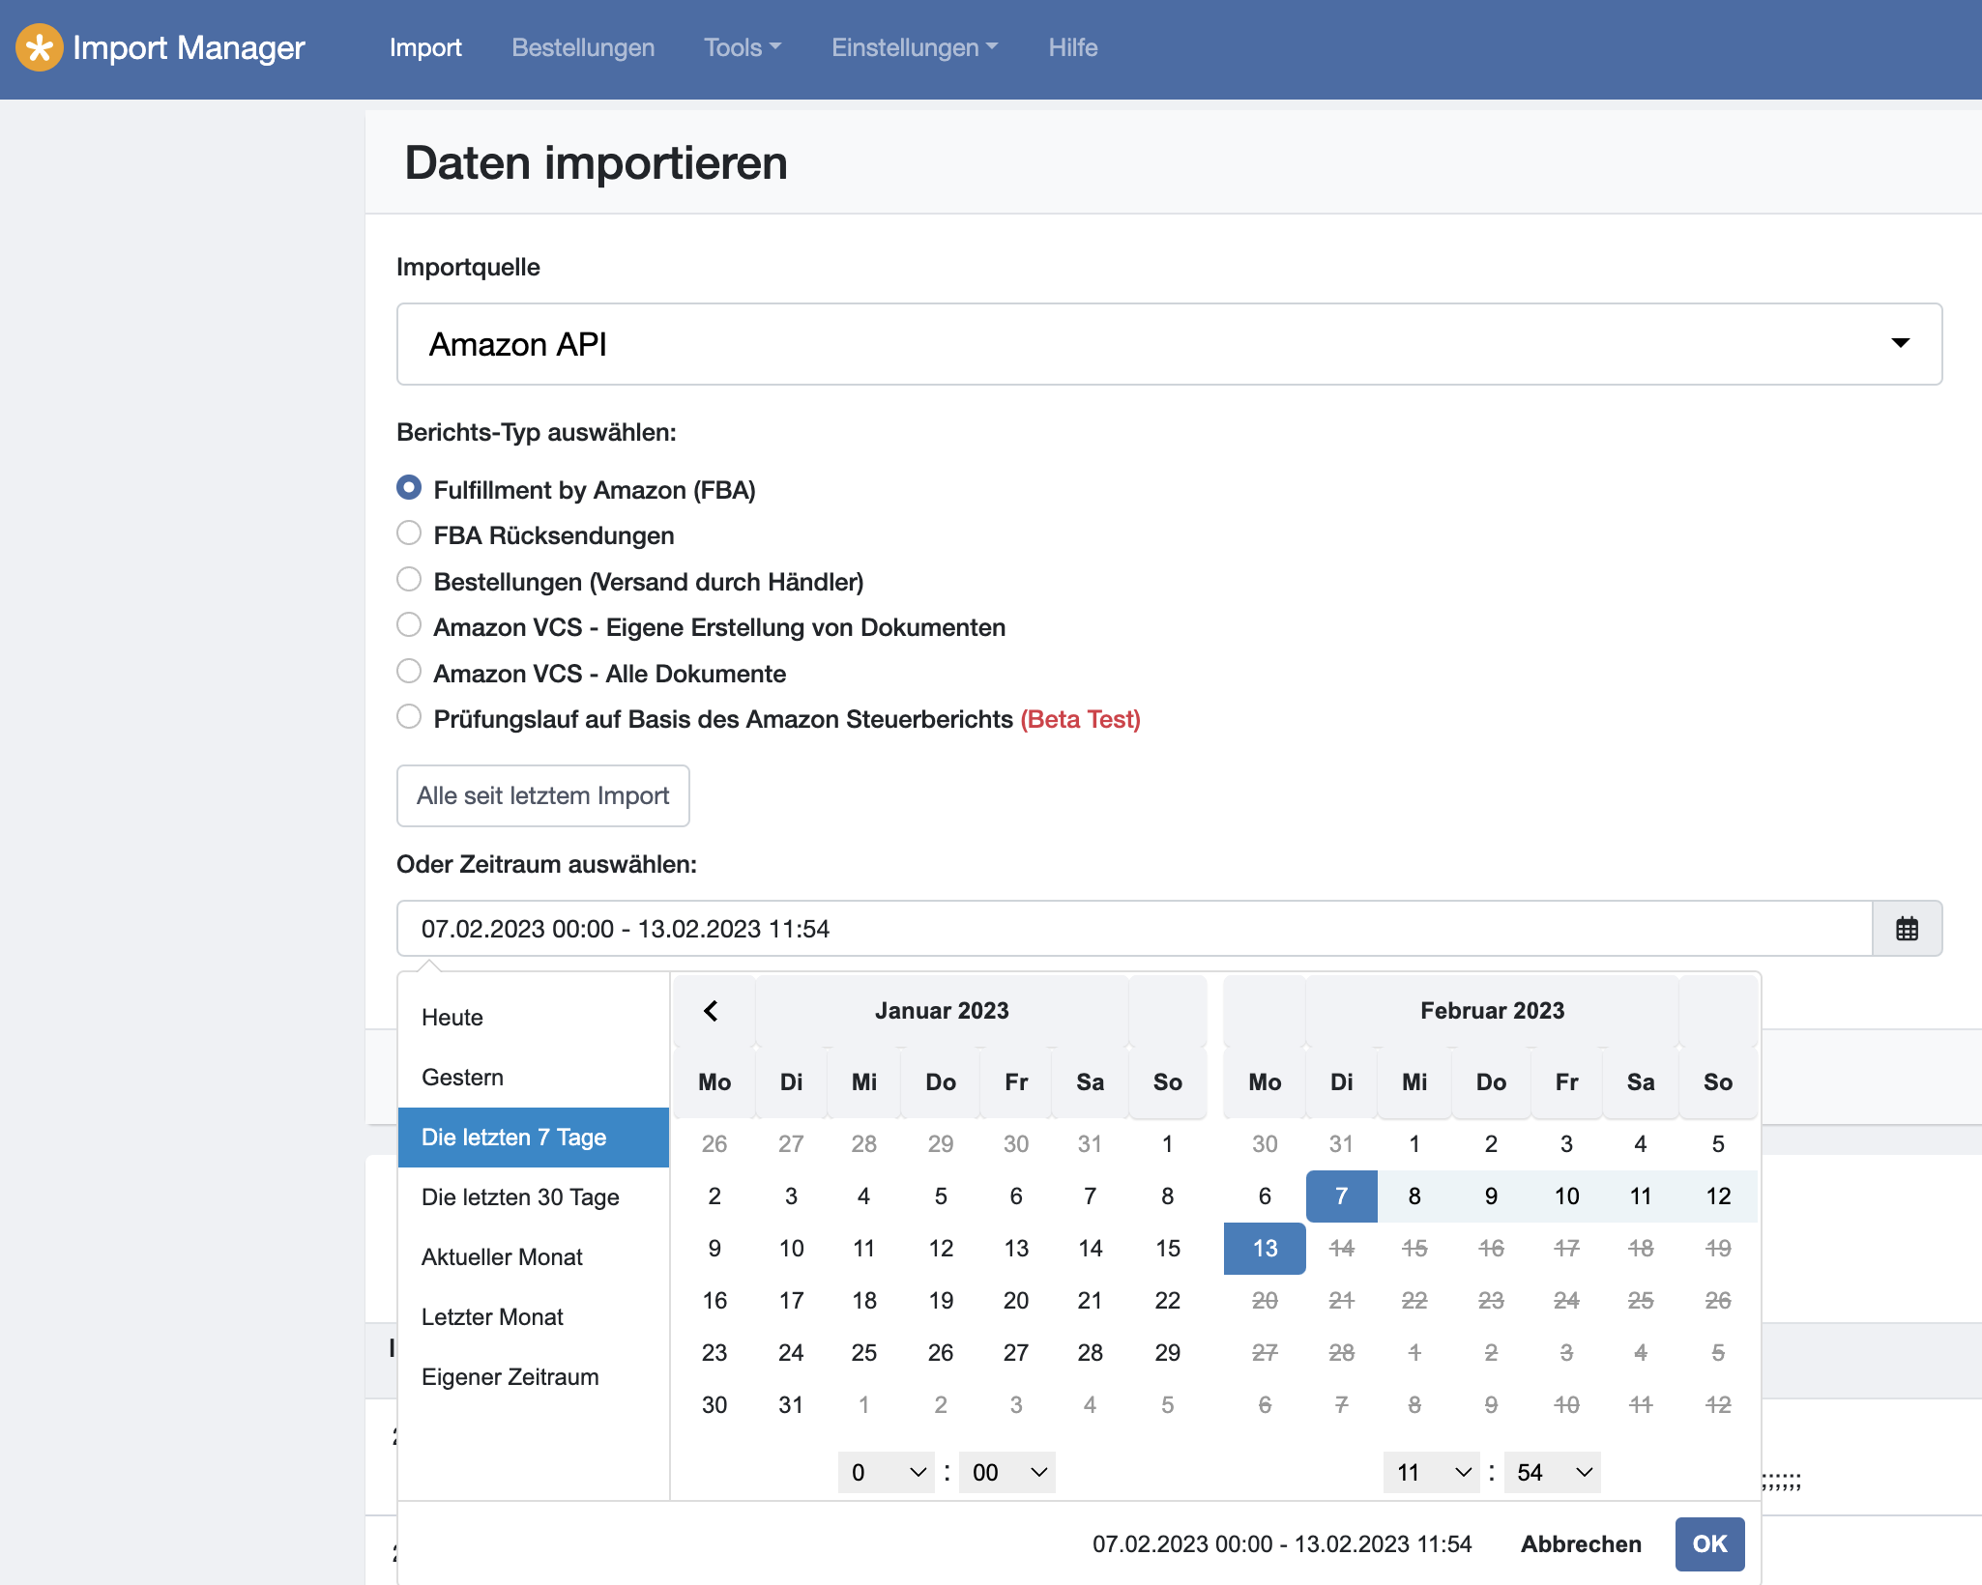Open the start hour dropdown showing 0
This screenshot has width=1982, height=1585.
[x=886, y=1472]
